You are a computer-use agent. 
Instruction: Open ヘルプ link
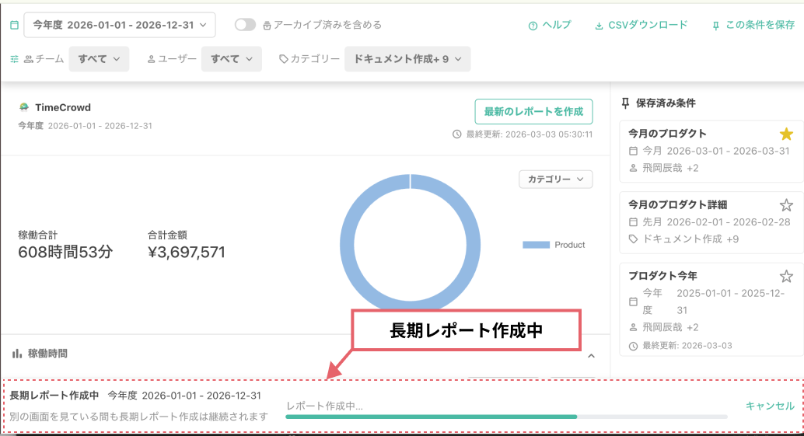coord(556,25)
